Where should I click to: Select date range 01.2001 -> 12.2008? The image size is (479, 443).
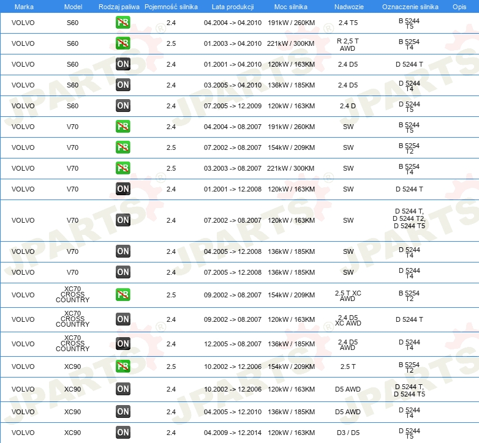[x=233, y=189]
